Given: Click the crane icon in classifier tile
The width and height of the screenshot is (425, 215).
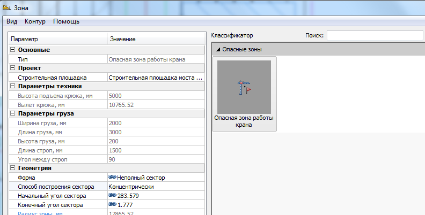Looking at the screenshot, I should coord(244,88).
